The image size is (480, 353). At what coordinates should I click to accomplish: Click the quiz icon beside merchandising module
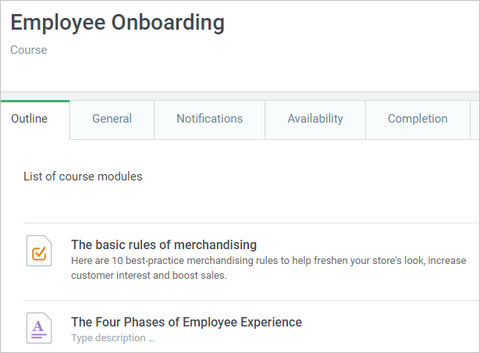39,251
